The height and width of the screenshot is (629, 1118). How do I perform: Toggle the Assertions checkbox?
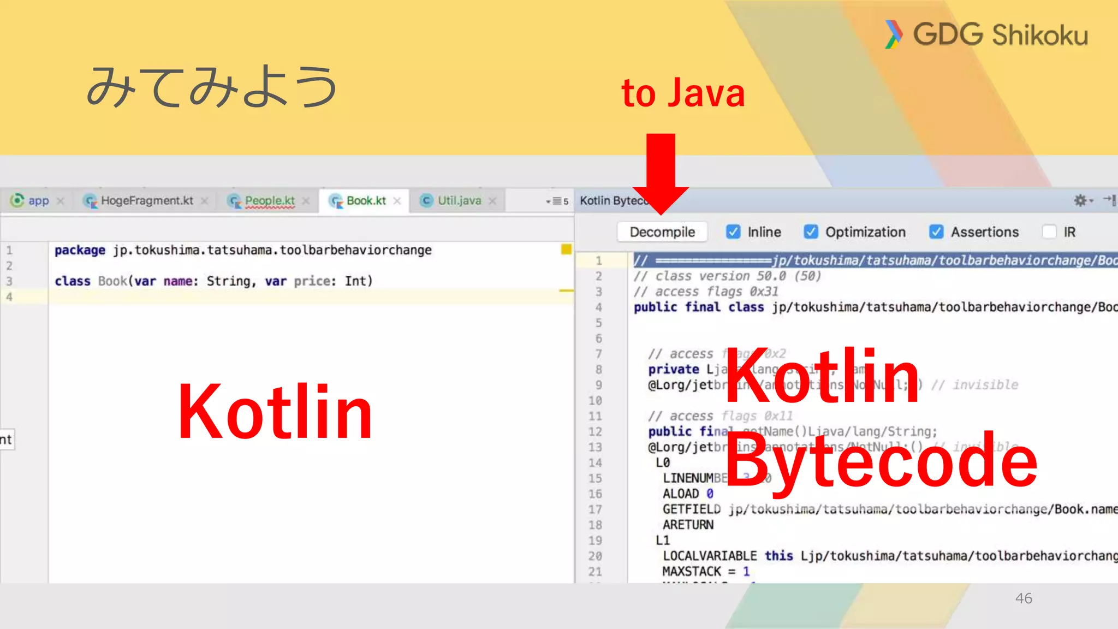pos(936,232)
